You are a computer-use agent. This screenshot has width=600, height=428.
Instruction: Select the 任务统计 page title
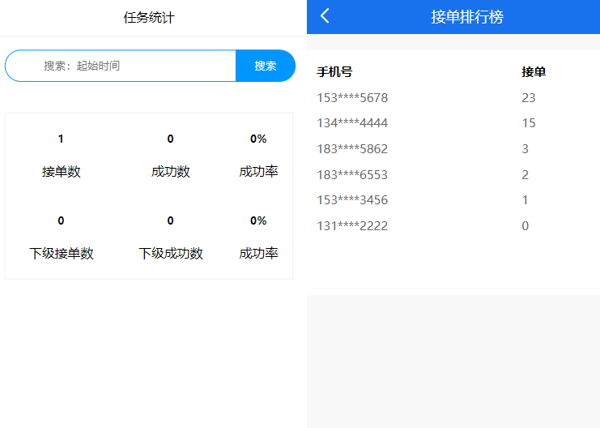pyautogui.click(x=149, y=18)
